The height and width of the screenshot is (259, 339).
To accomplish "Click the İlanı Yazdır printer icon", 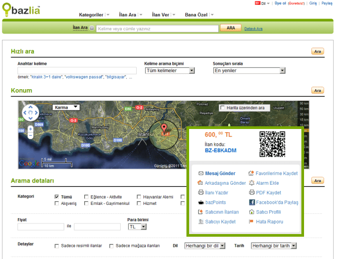I will 201,193.
